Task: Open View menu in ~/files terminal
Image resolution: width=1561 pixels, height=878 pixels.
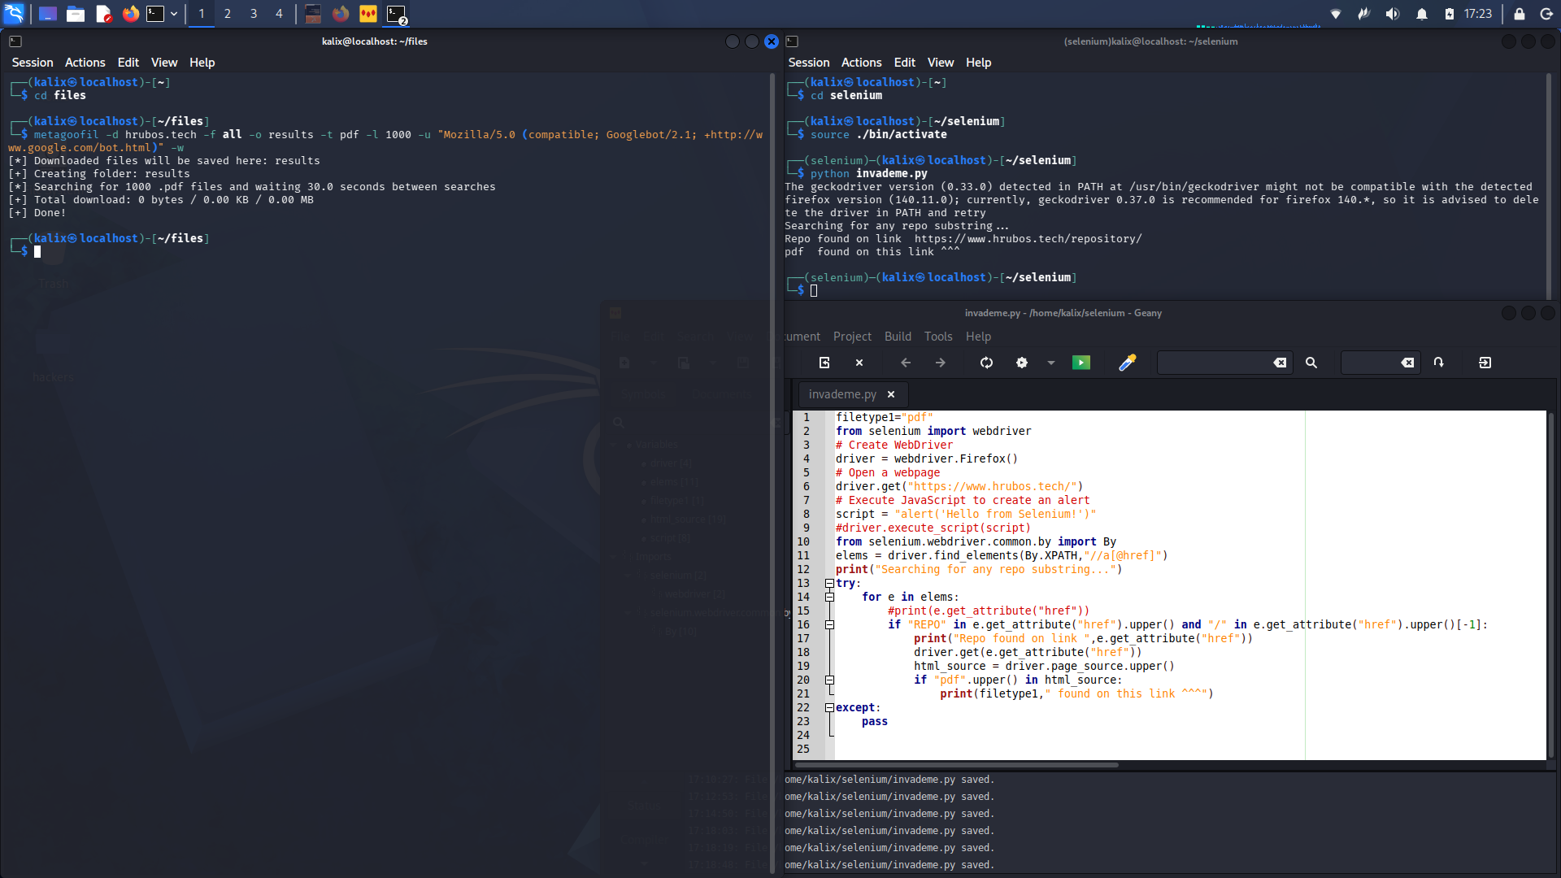Action: [164, 63]
